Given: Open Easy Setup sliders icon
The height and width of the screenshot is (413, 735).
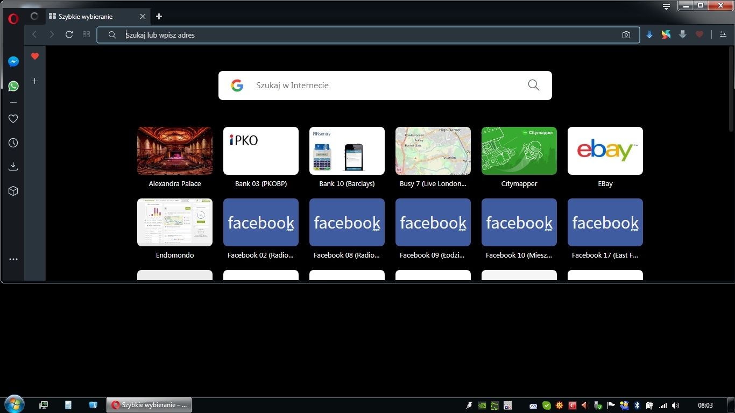Looking at the screenshot, I should point(723,34).
